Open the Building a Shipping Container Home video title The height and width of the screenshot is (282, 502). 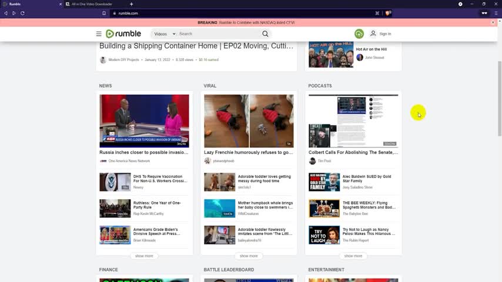click(196, 46)
